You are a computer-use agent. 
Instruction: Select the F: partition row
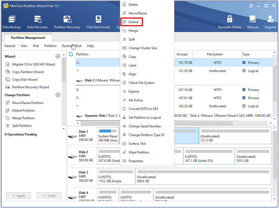(x=174, y=98)
